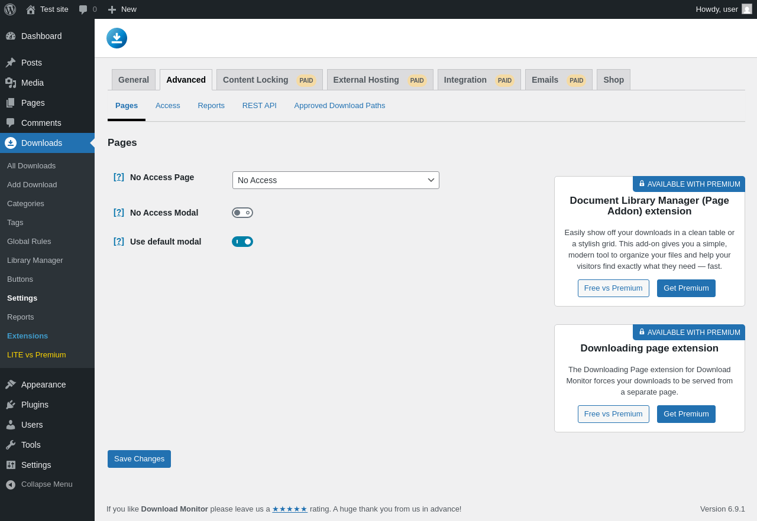The width and height of the screenshot is (757, 521).
Task: Disable the Use default modal toggle
Action: (242, 242)
